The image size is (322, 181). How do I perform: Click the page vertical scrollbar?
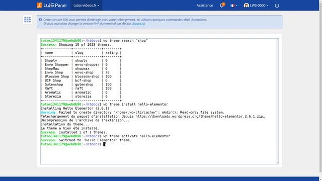tap(320, 88)
